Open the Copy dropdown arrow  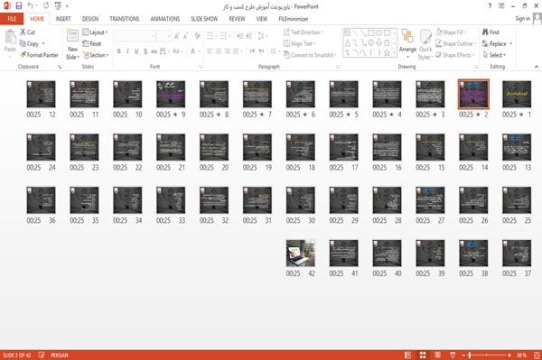coord(43,43)
